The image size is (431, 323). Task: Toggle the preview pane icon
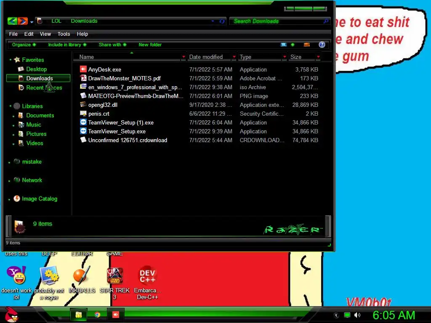[x=307, y=45]
